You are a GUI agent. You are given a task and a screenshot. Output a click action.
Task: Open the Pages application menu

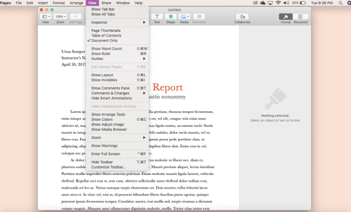pos(5,3)
